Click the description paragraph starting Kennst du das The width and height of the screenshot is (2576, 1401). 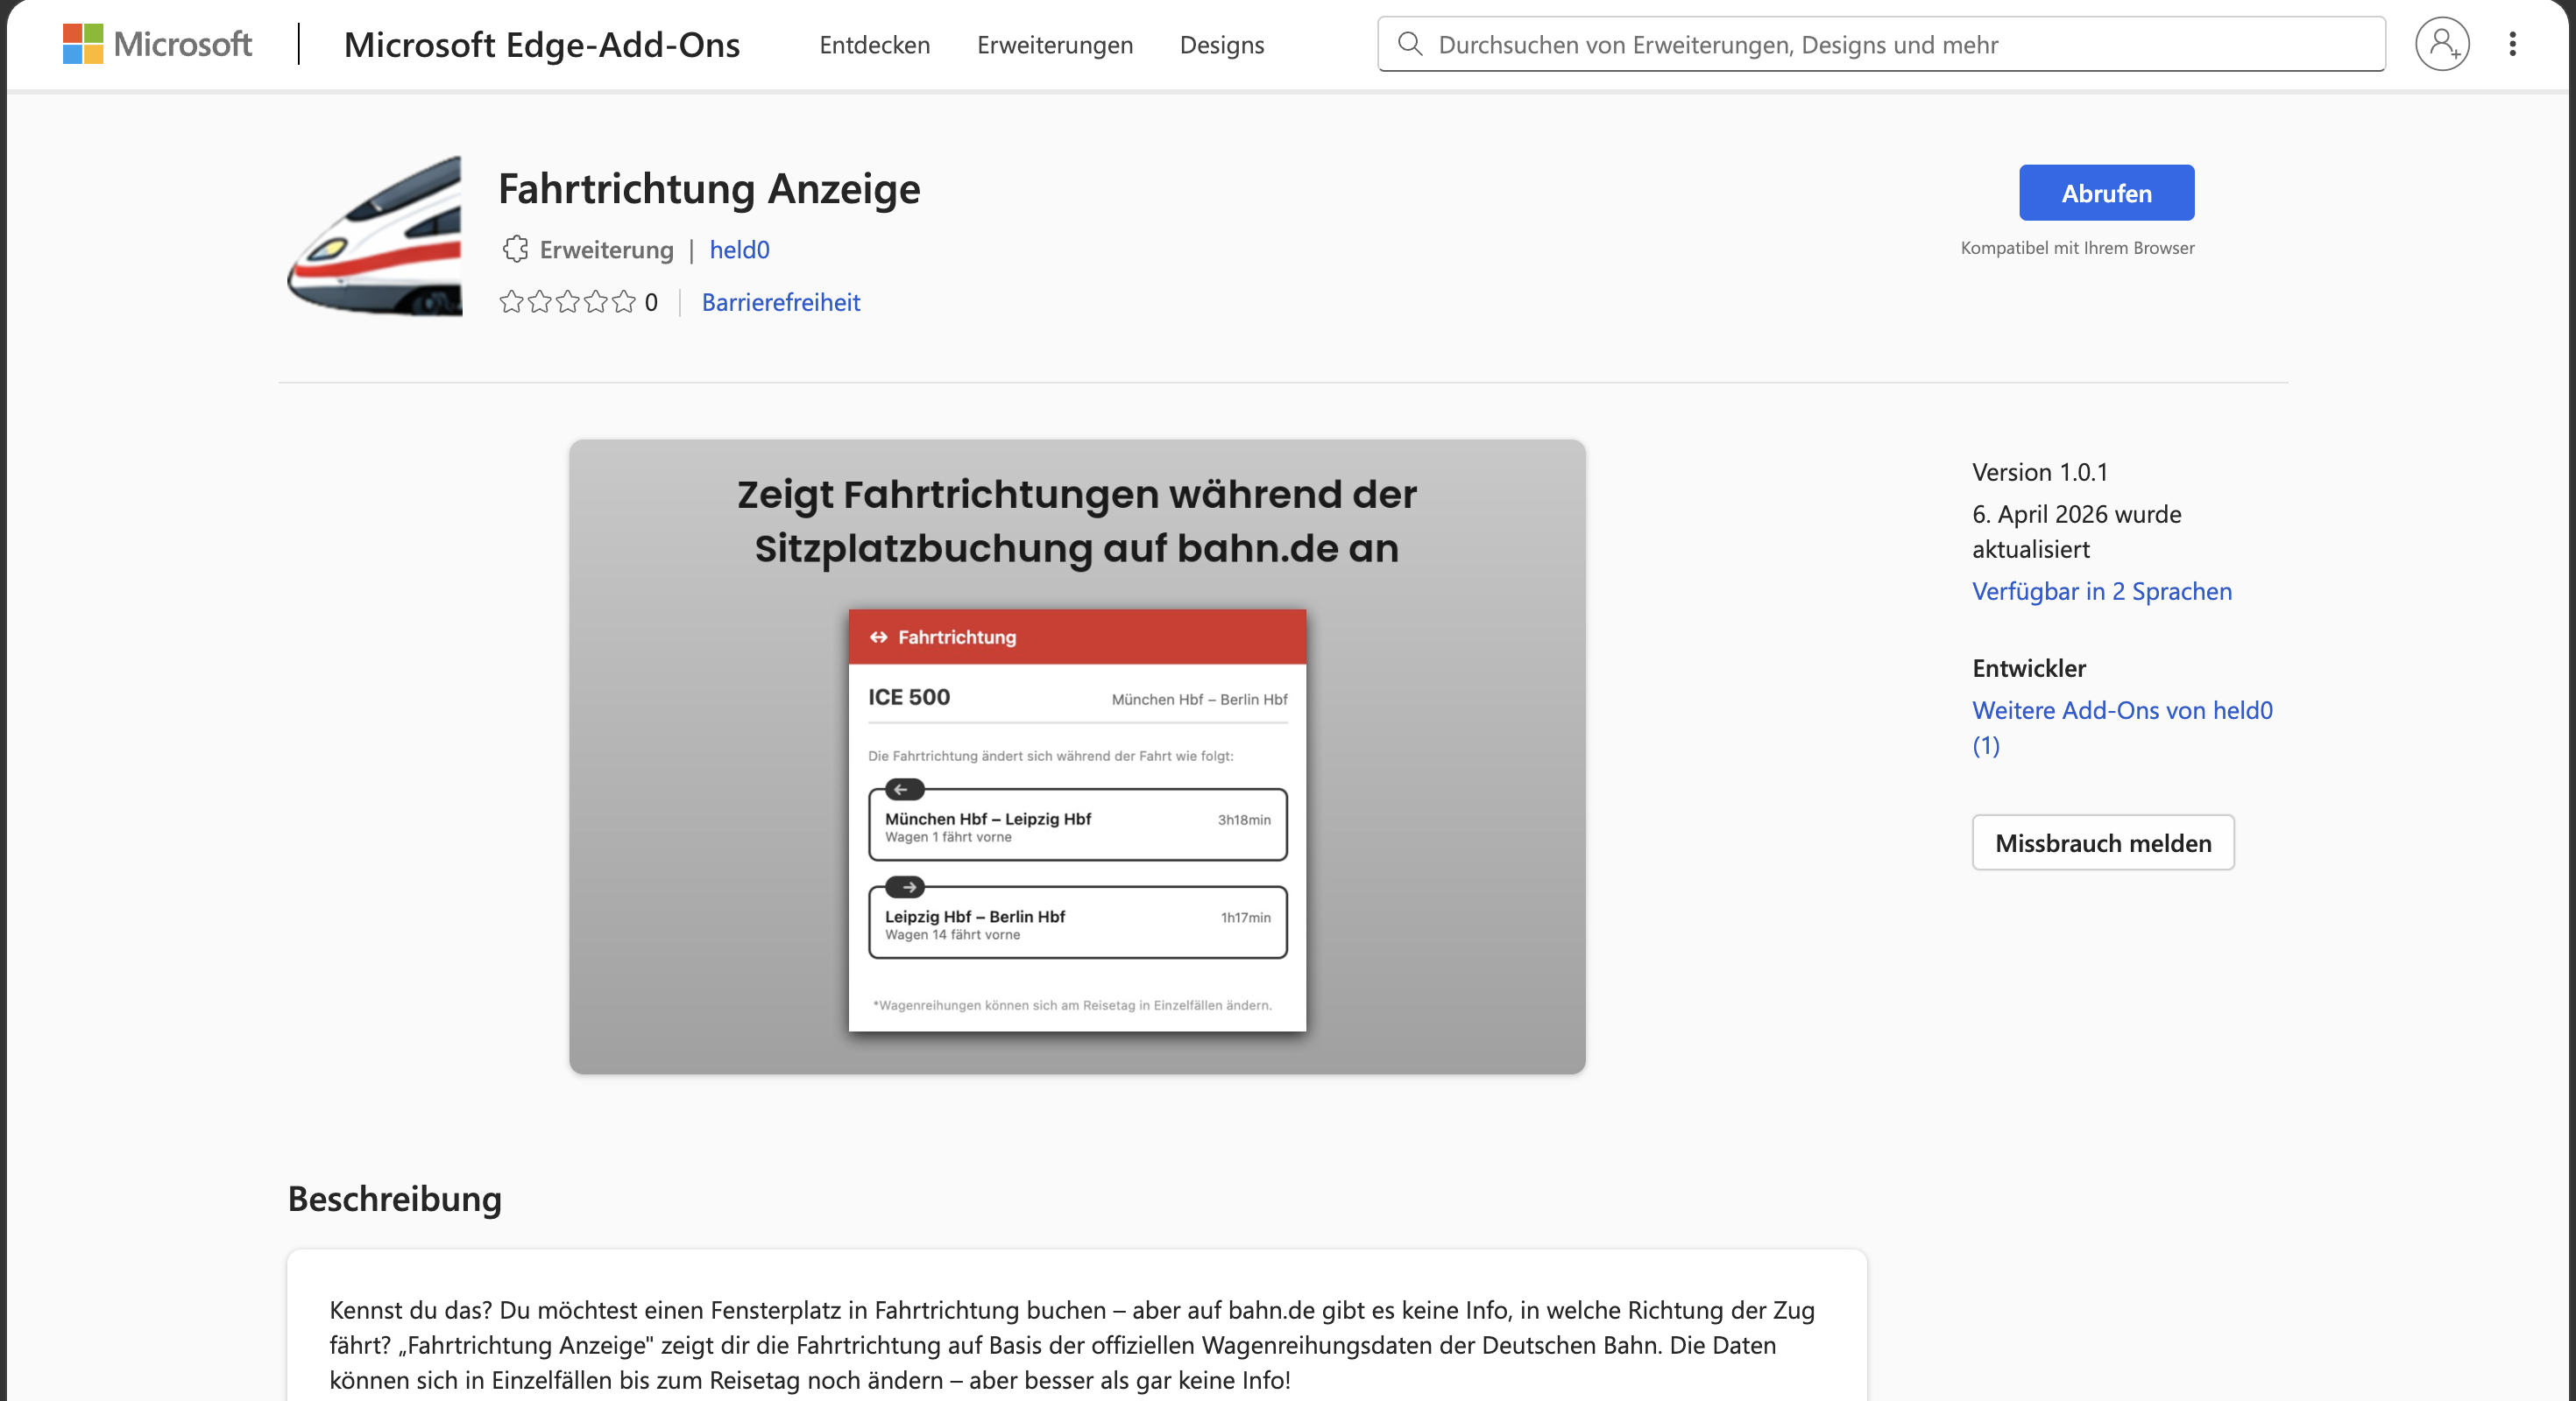coord(1072,1344)
